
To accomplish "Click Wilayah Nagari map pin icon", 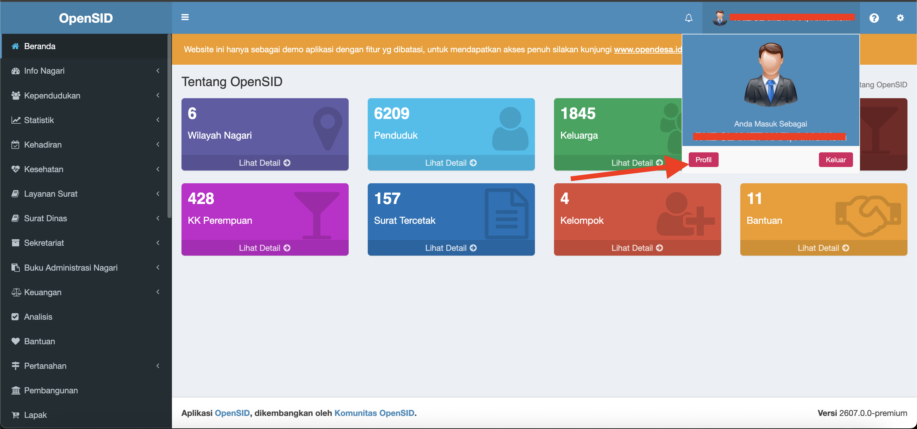I will tap(328, 129).
